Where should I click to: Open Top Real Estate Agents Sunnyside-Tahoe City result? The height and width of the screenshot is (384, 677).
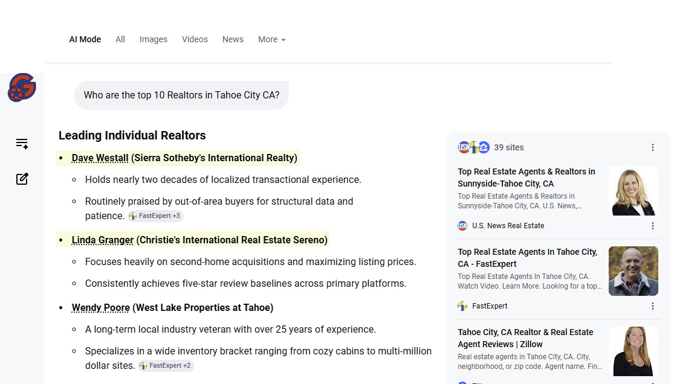(526, 178)
